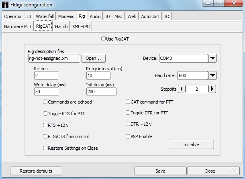Switch to the Hamlib tab
Viewport: 245px width, 179px height.
[61, 26]
